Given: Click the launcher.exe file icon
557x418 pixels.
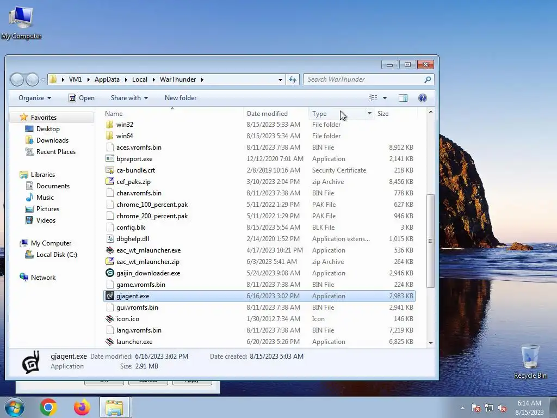Looking at the screenshot, I should [110, 342].
